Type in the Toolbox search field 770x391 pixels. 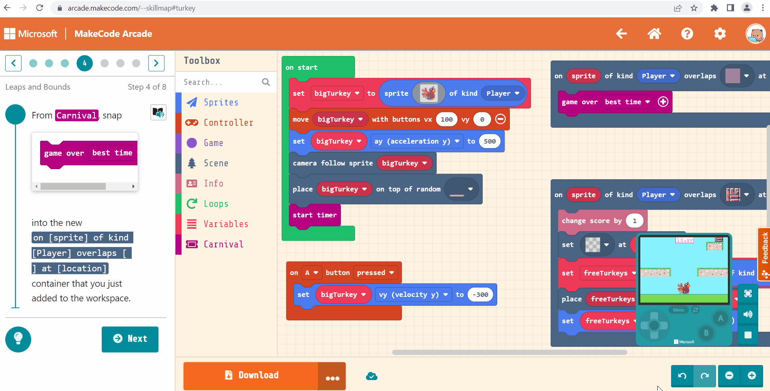[x=221, y=82]
